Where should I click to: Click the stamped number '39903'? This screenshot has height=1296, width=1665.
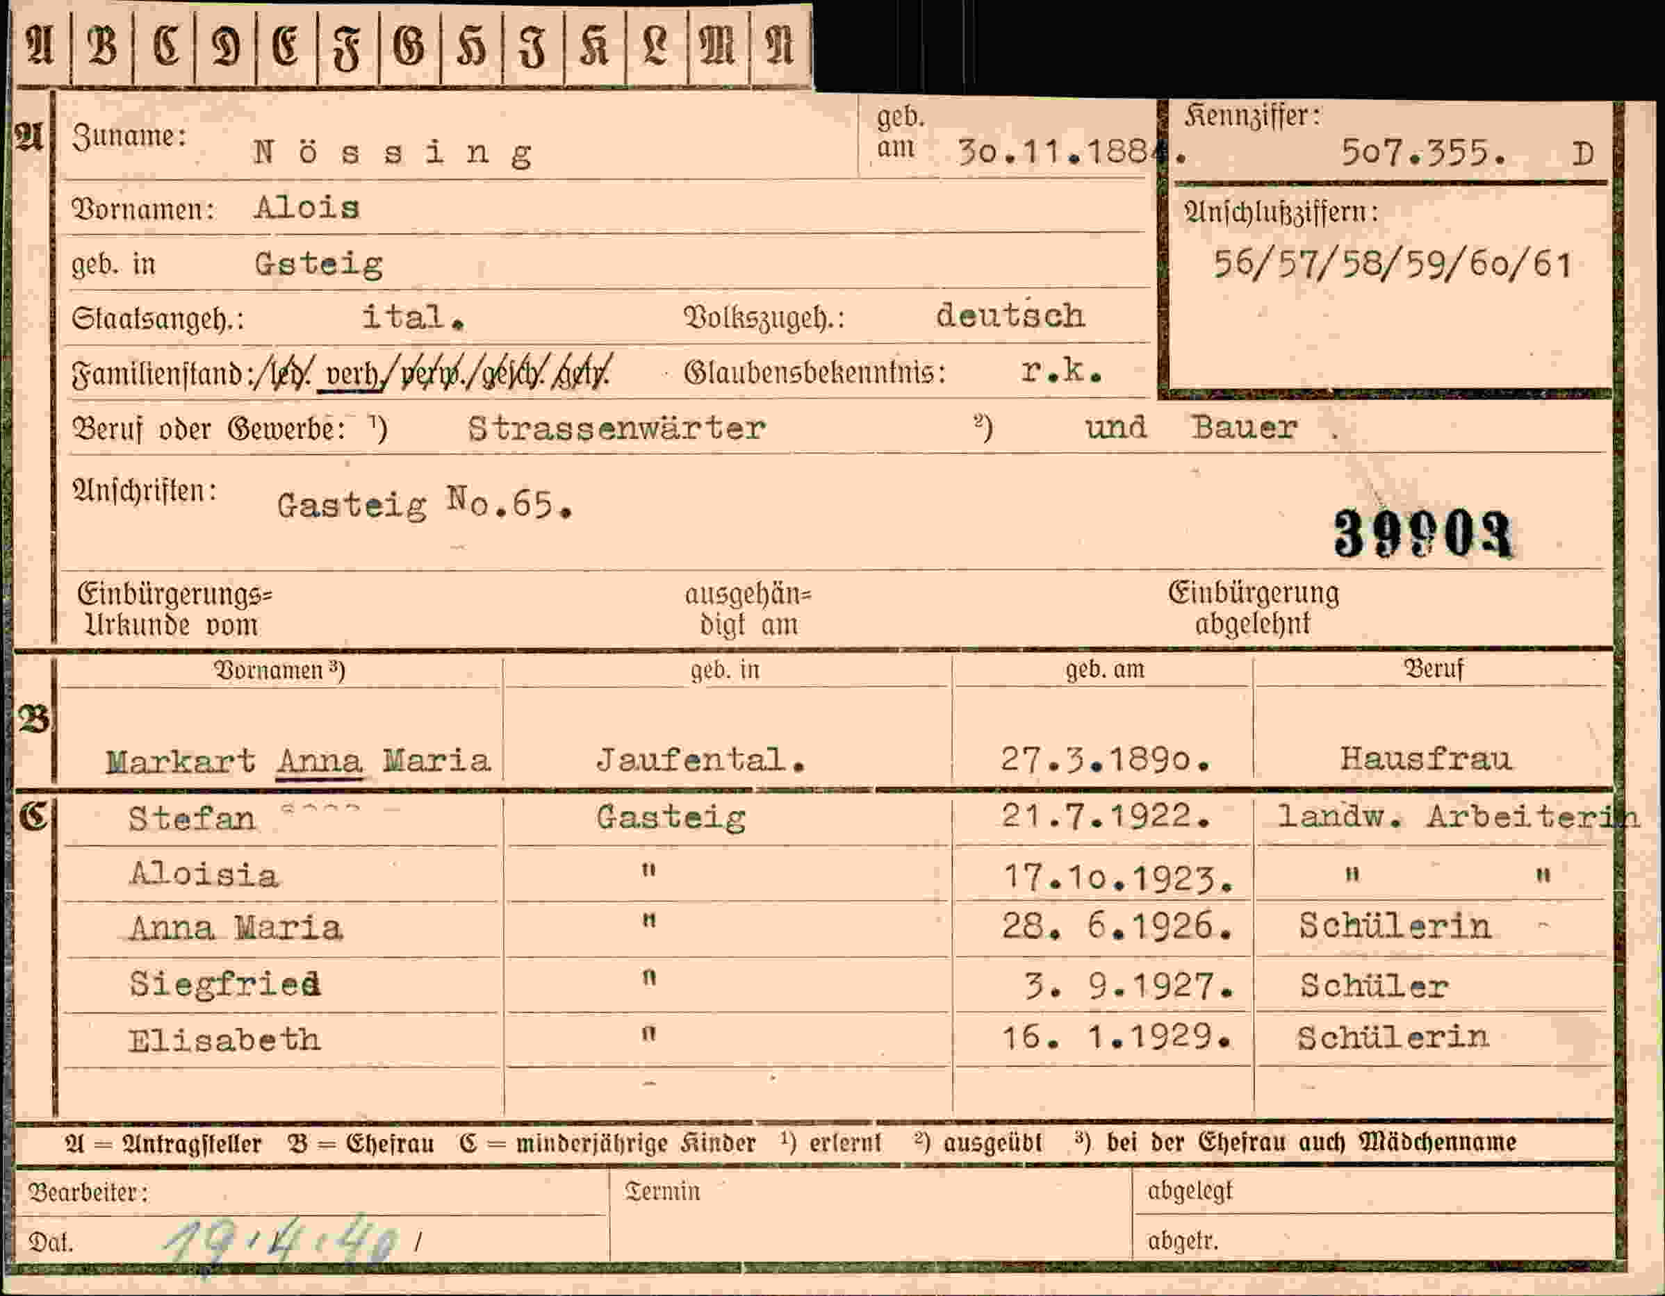[x=1422, y=533]
